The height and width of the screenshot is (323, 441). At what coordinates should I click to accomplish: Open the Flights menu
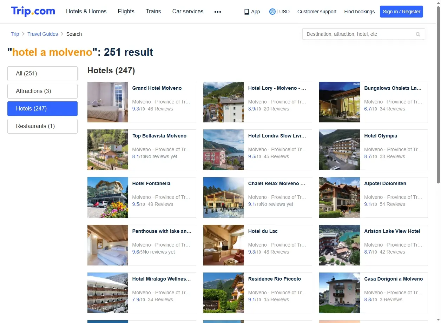tap(126, 12)
